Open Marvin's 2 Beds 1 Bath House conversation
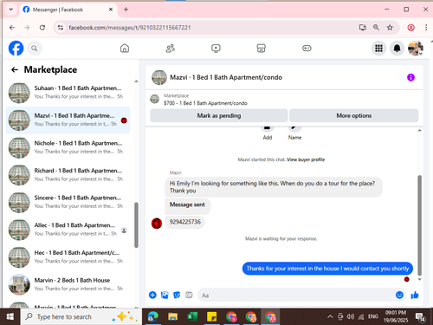Viewport: 433px width, 325px height. (x=68, y=284)
